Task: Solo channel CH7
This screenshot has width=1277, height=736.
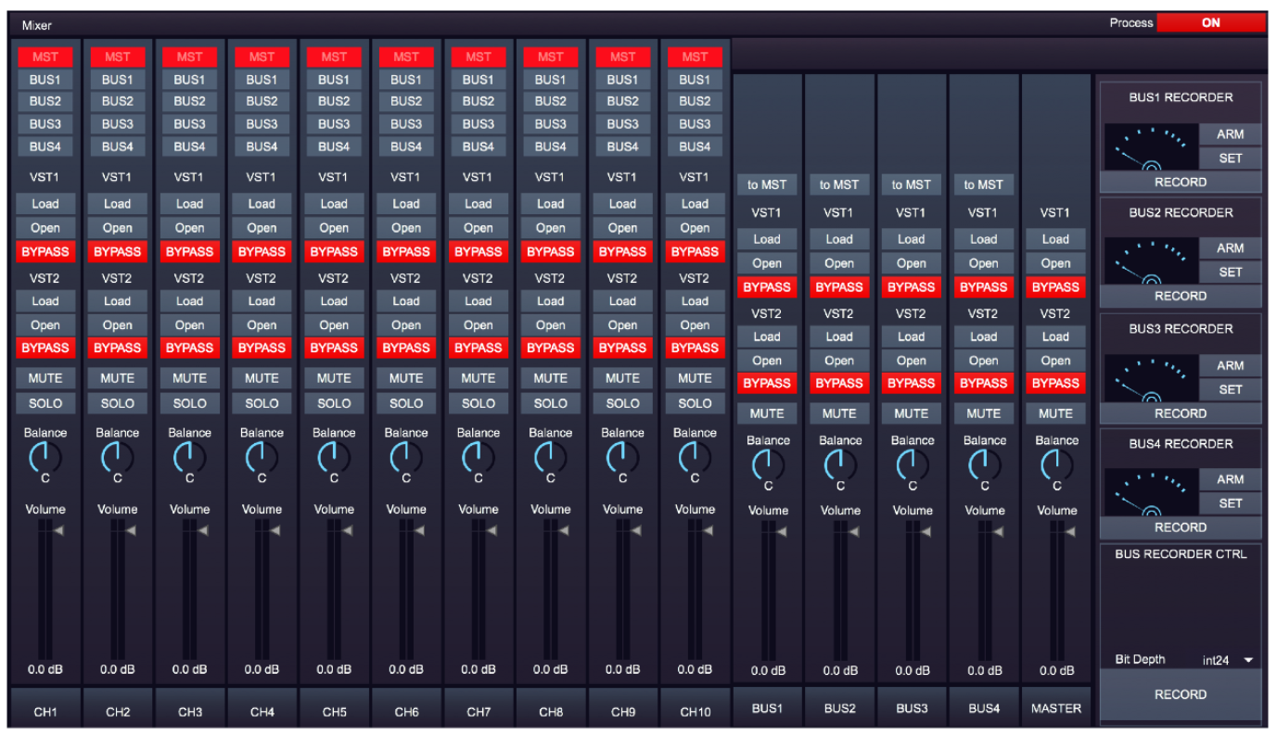Action: tap(478, 403)
